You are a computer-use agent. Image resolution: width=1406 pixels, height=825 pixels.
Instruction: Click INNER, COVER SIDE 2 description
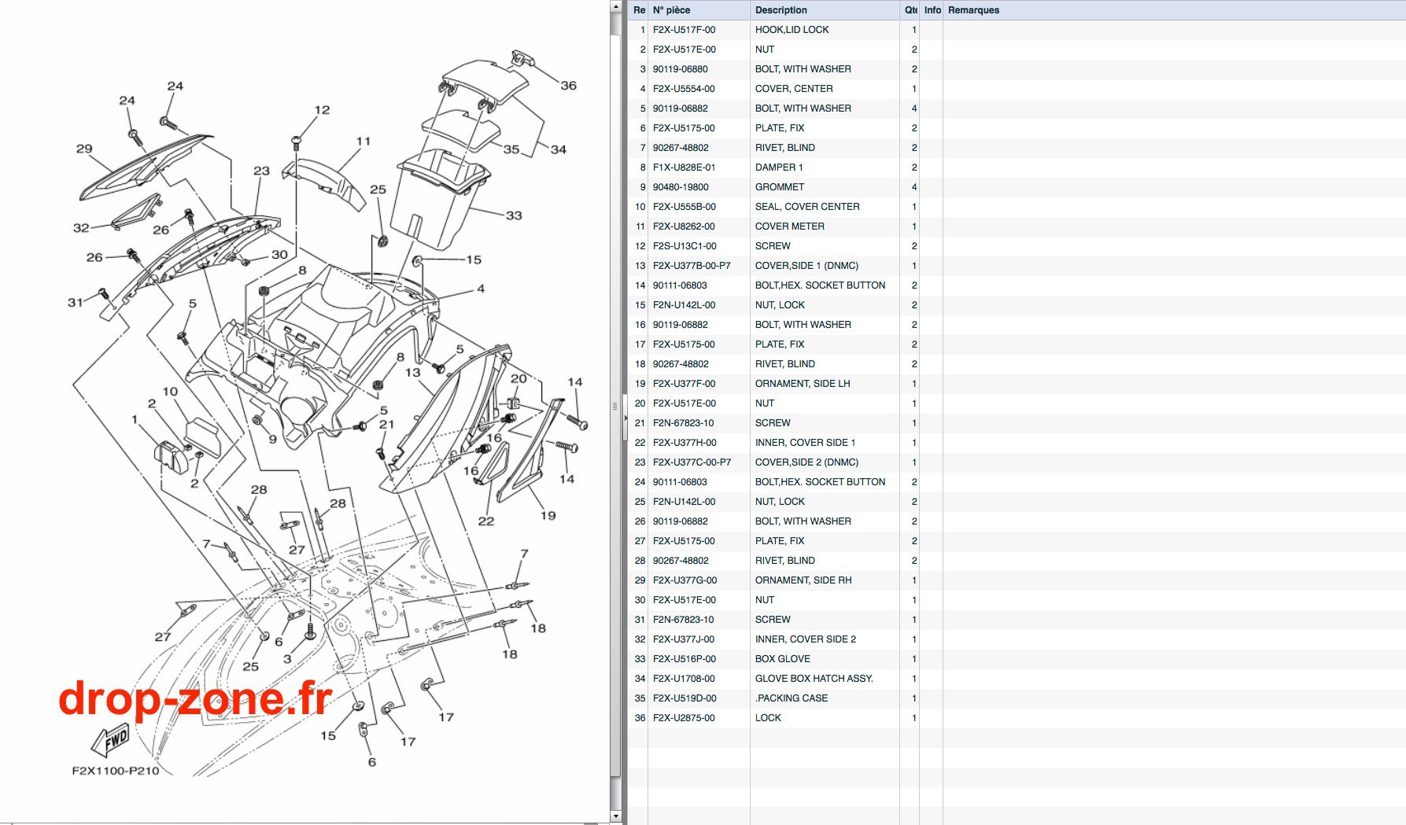point(805,639)
